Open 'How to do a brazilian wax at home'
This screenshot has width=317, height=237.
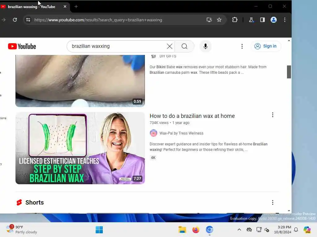(x=192, y=116)
